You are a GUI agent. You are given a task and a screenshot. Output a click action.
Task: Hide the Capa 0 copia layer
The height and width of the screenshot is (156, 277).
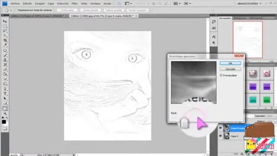click(220, 128)
